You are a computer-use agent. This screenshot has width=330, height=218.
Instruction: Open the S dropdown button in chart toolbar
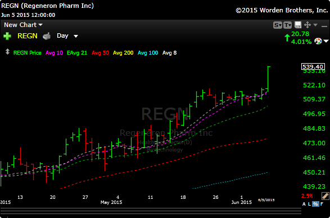tap(278, 25)
